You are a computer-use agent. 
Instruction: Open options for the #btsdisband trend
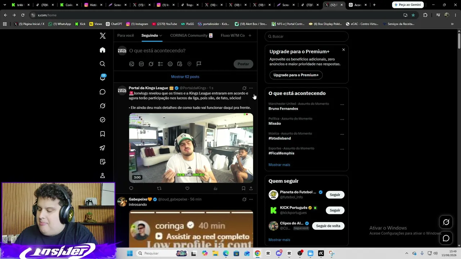(x=342, y=135)
